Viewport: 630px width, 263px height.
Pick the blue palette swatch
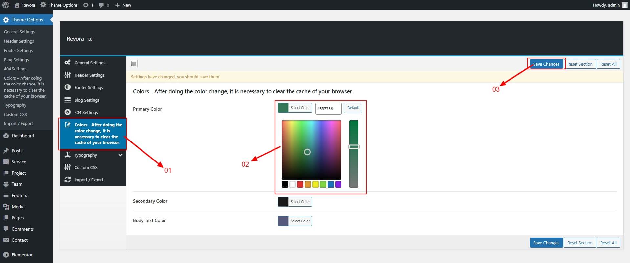[x=331, y=184]
